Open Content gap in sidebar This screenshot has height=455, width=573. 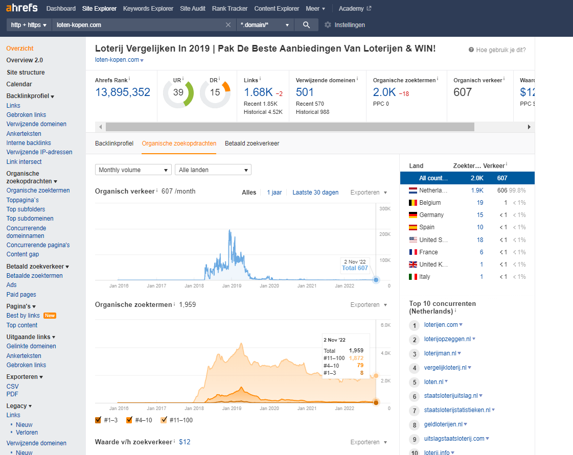click(x=22, y=254)
